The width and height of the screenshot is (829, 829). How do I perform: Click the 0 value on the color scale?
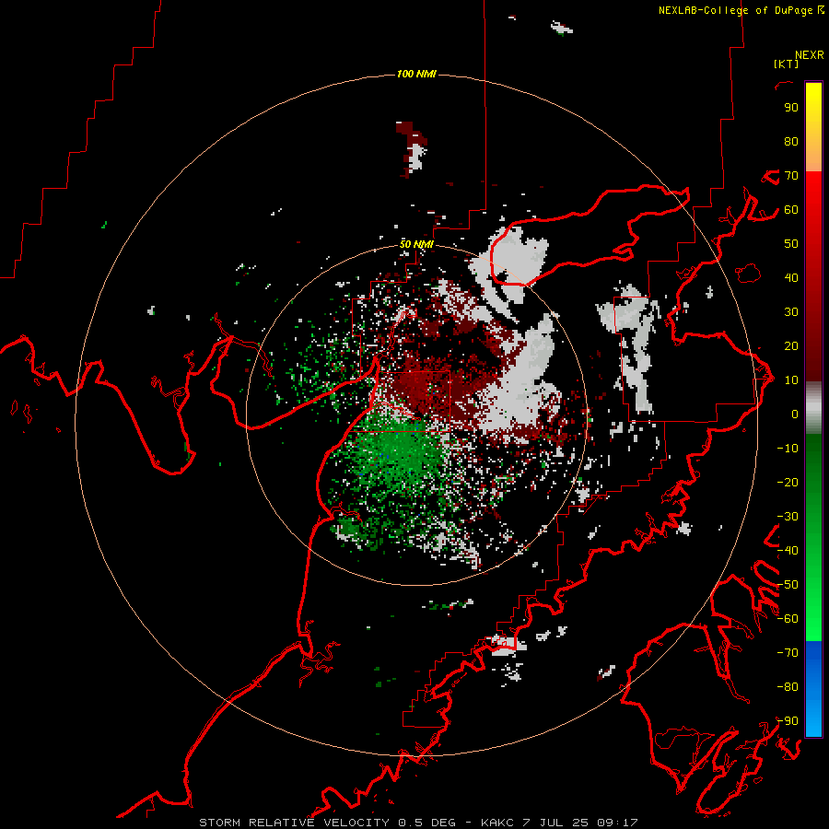coord(795,414)
